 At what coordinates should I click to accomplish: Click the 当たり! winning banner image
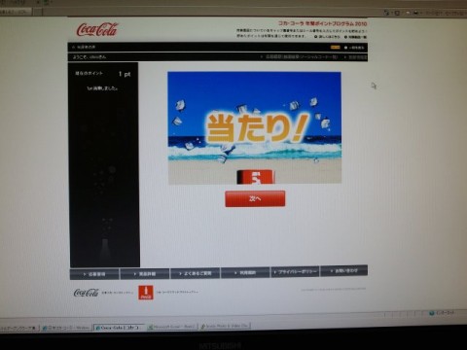point(254,127)
